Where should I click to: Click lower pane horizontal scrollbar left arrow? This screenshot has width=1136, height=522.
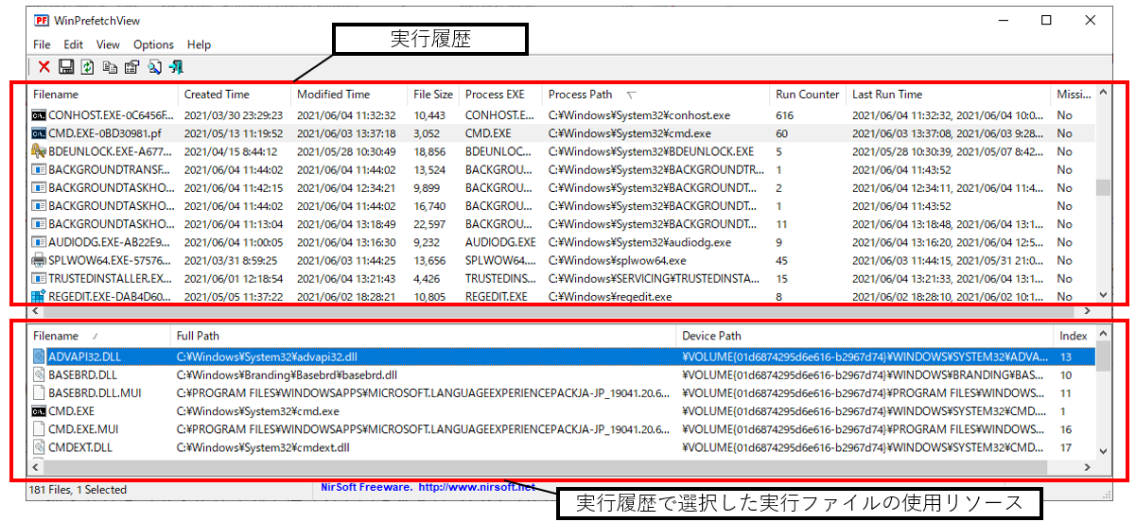[36, 467]
